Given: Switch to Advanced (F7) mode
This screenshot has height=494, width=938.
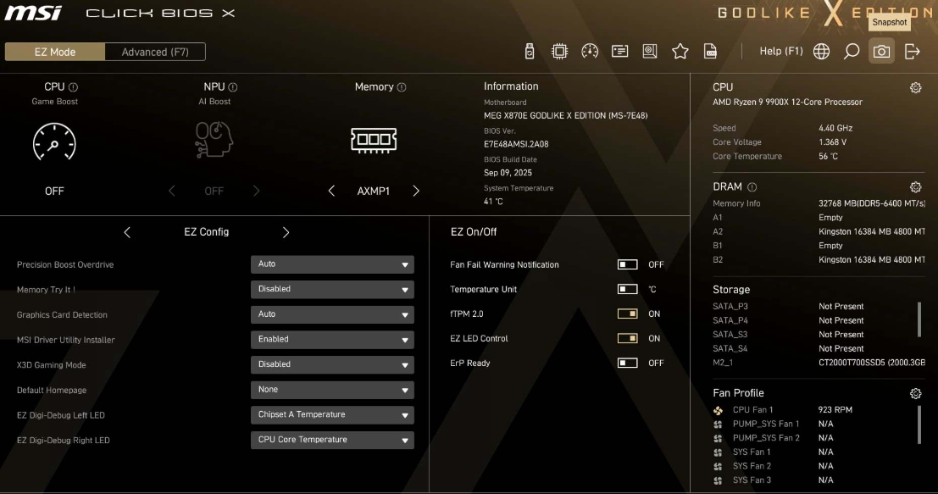Looking at the screenshot, I should [x=155, y=52].
